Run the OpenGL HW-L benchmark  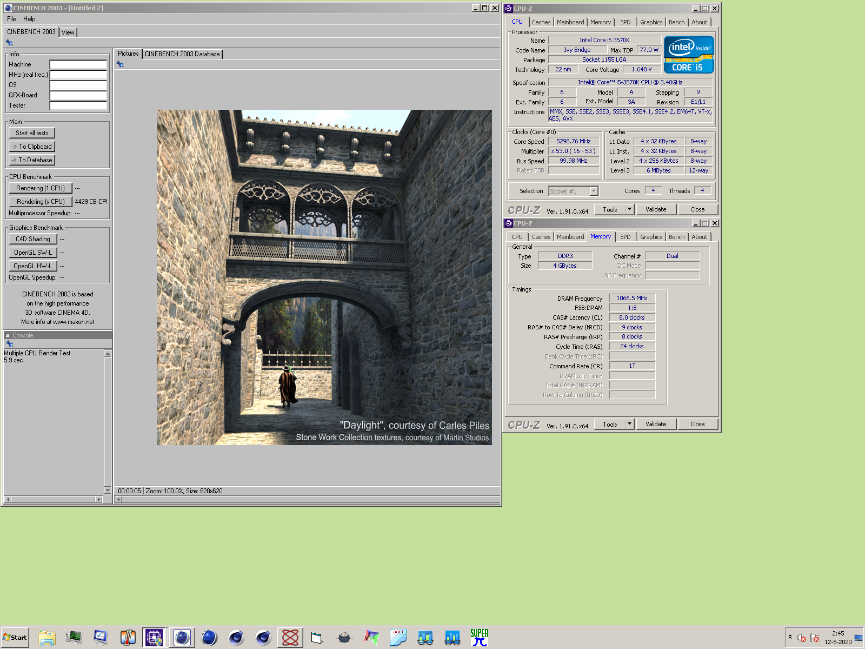pyautogui.click(x=33, y=266)
